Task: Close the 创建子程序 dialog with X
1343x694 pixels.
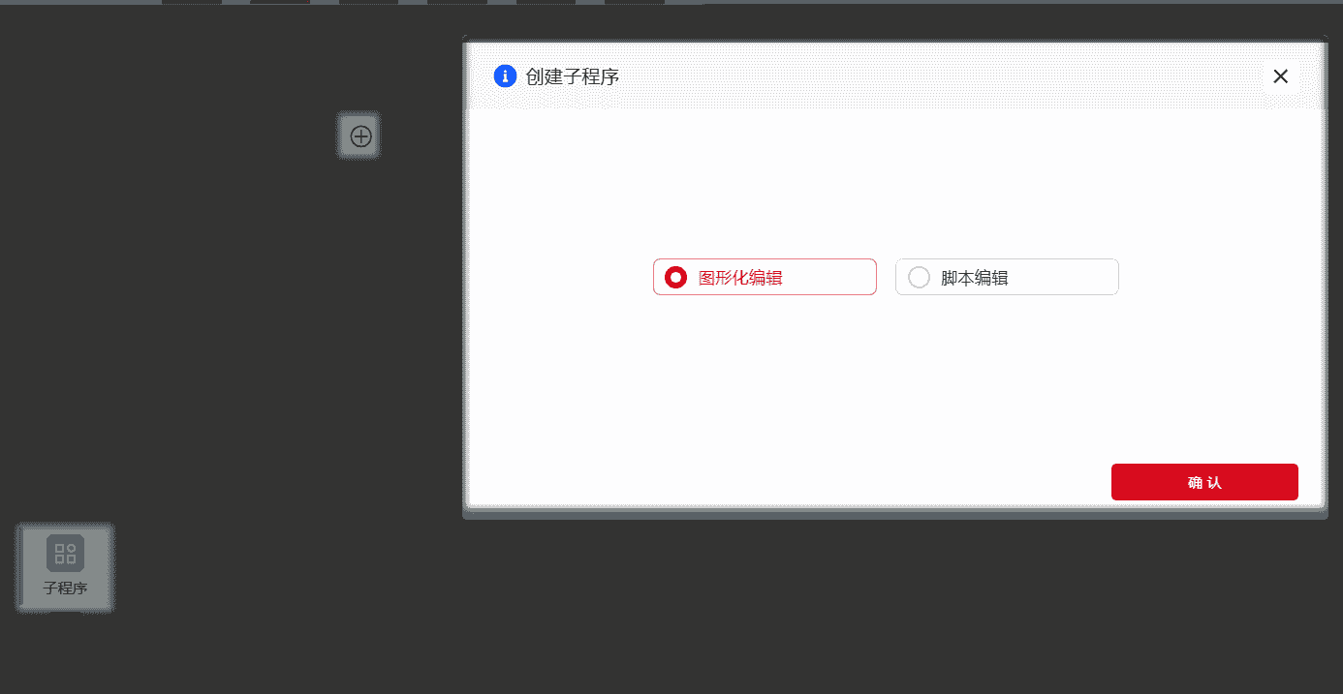Action: [x=1280, y=76]
